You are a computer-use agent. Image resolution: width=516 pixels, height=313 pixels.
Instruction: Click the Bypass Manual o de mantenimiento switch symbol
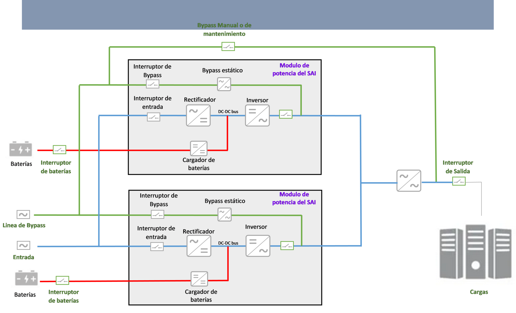tap(228, 47)
